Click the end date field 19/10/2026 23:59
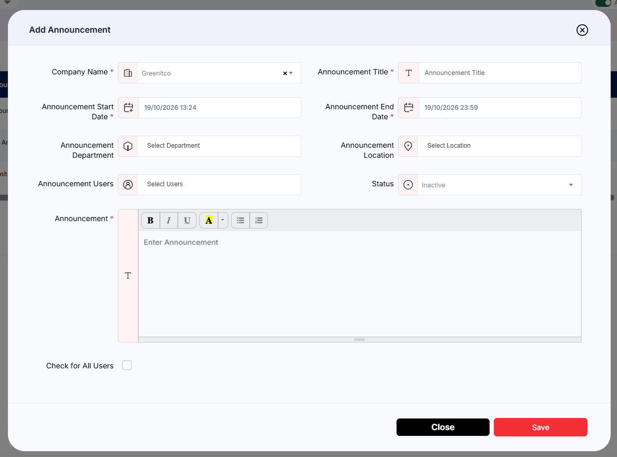 point(500,108)
